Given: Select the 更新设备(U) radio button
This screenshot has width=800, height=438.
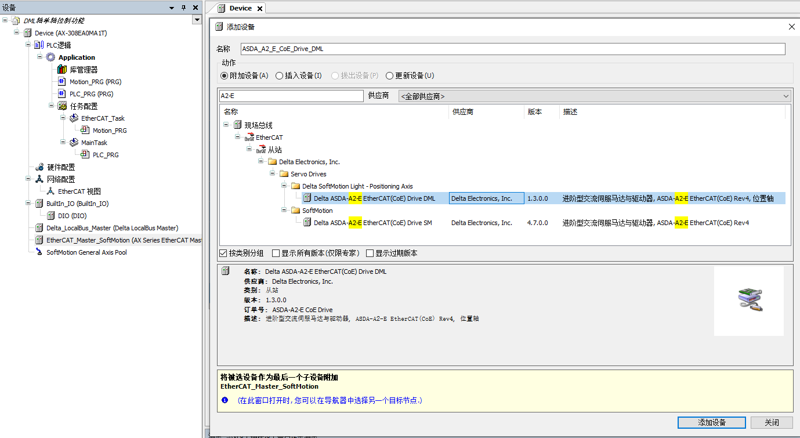Looking at the screenshot, I should click(389, 75).
